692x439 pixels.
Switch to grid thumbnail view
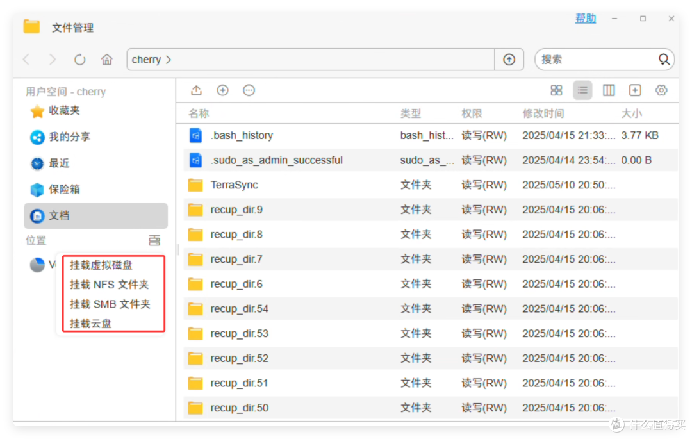click(x=557, y=90)
